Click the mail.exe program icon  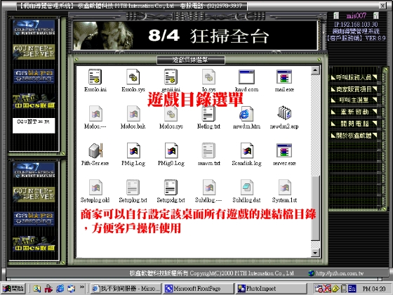284,77
